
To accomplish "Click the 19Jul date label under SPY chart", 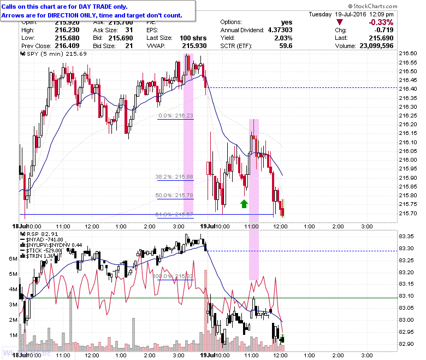I will click(x=208, y=226).
